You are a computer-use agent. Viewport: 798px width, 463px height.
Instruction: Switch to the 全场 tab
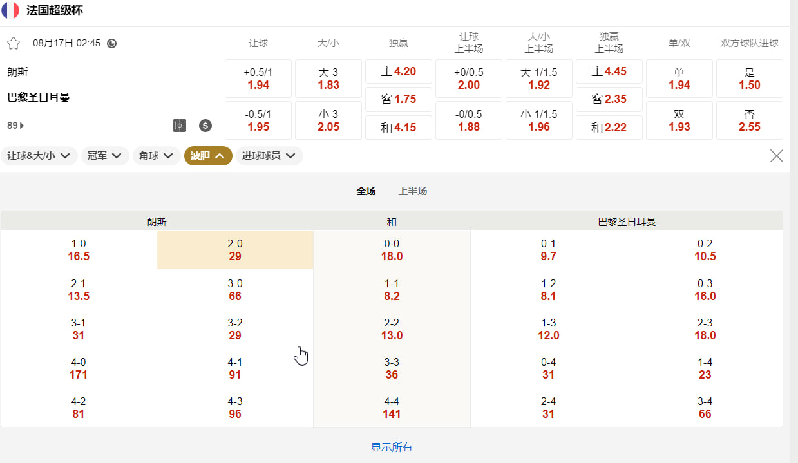pyautogui.click(x=366, y=191)
